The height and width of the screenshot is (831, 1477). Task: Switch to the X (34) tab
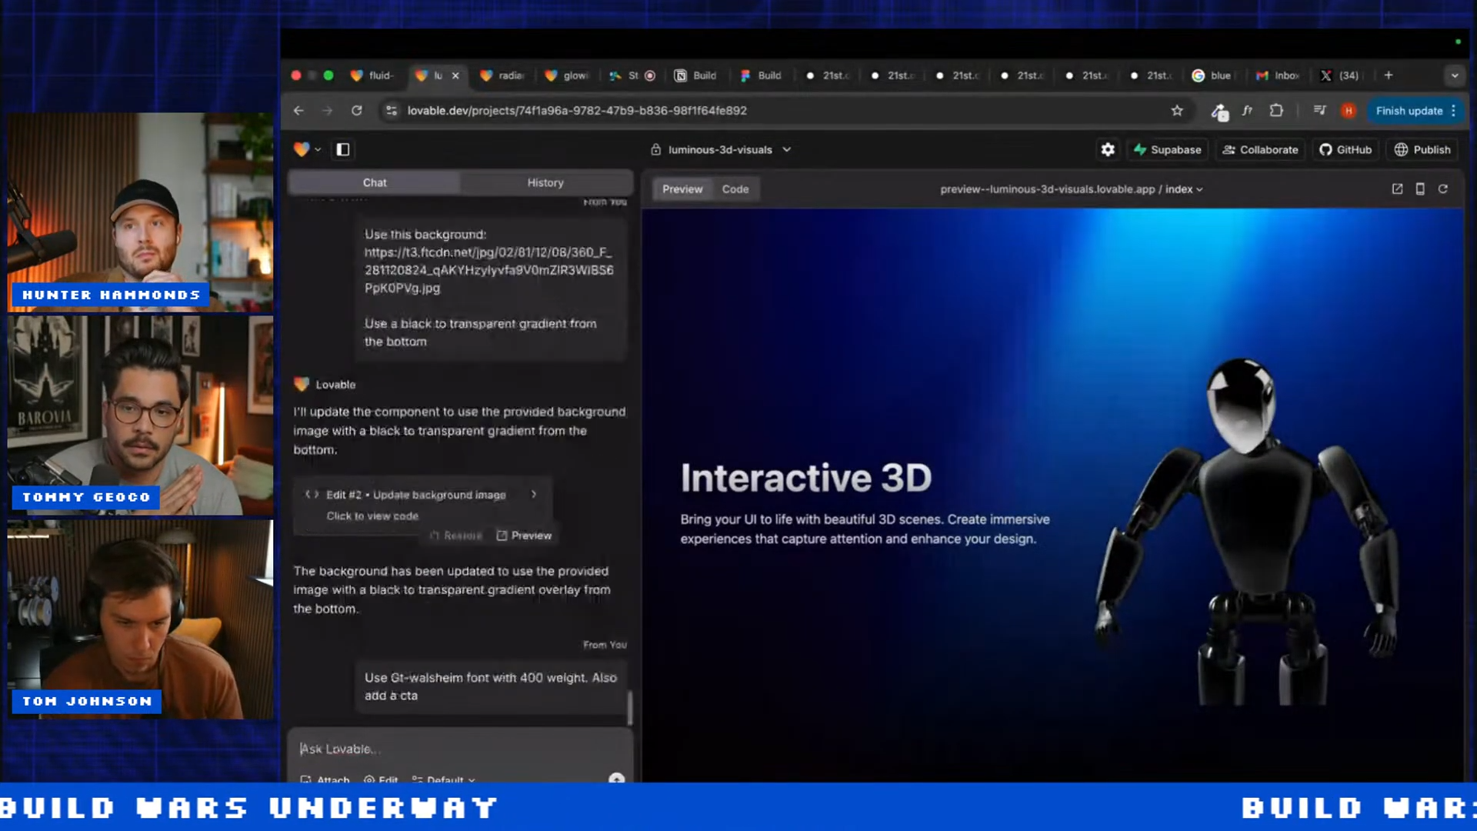click(x=1341, y=75)
